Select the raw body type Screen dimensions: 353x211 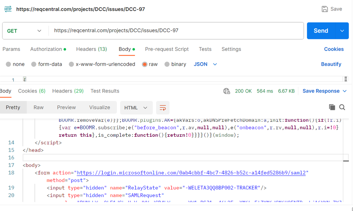145,64
